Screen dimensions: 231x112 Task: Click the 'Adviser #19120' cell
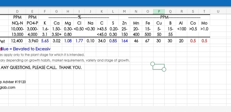pos(13,82)
